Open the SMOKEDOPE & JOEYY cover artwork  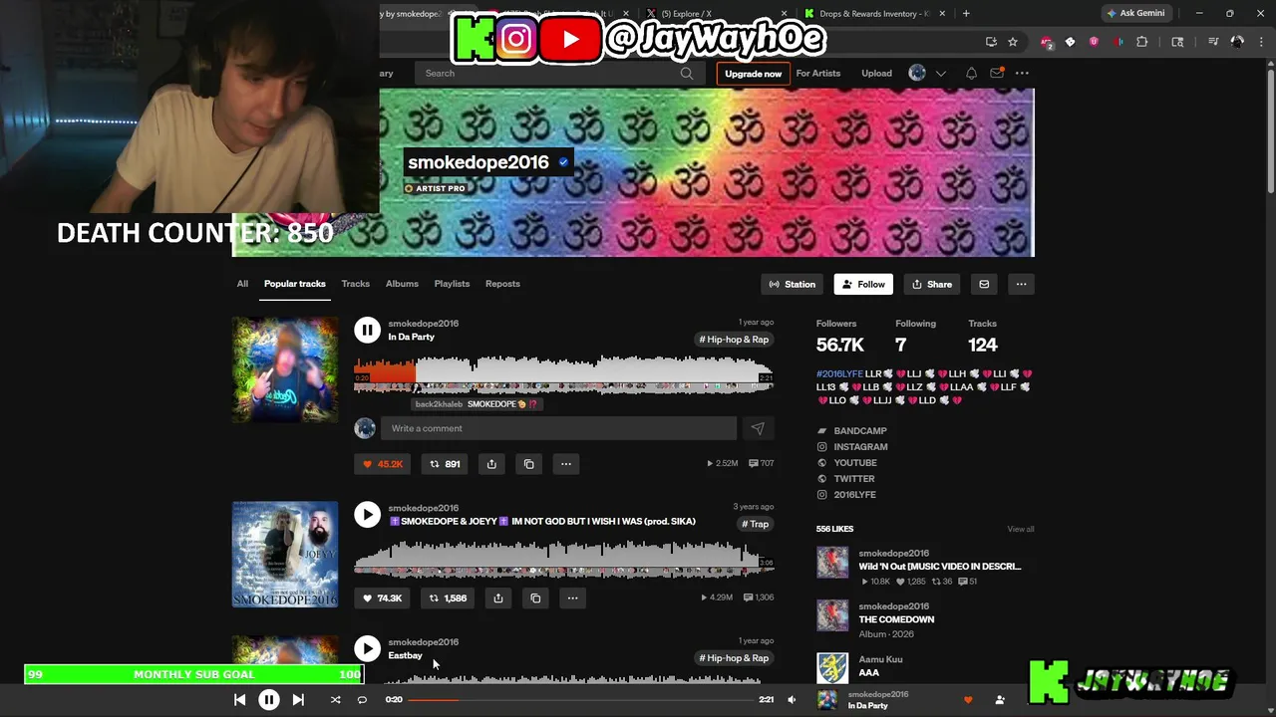(285, 554)
